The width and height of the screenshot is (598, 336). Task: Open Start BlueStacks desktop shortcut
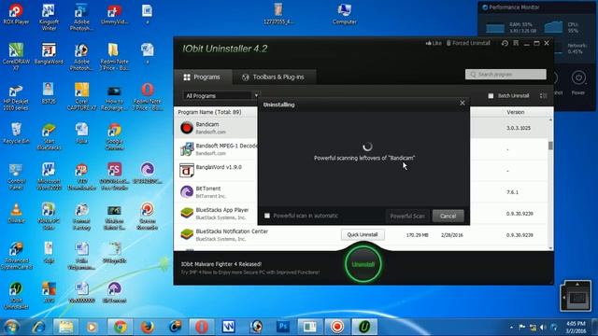[x=49, y=136]
